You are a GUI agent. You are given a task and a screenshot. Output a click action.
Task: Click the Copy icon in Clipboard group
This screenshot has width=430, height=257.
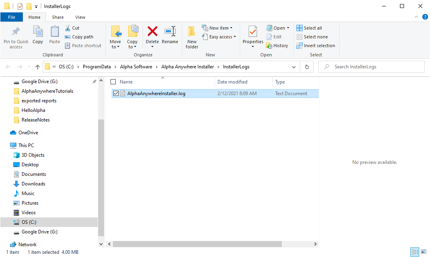click(38, 32)
